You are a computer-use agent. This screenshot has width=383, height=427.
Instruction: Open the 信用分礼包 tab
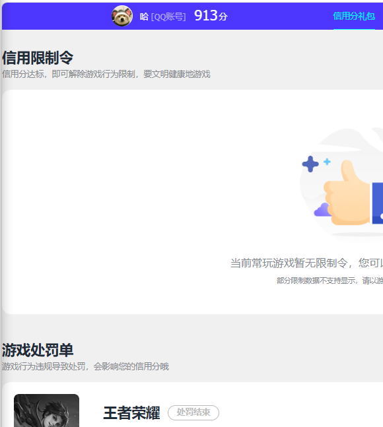[x=354, y=16]
